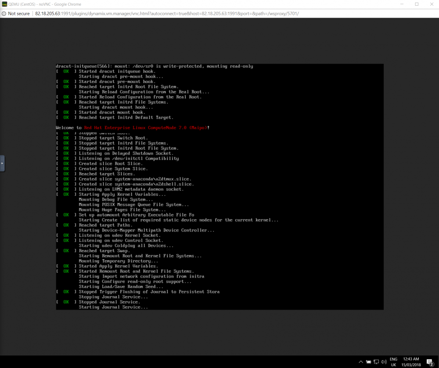Viewport: 439px width, 368px height.
Task: Select the address bar URL
Action: (167, 14)
